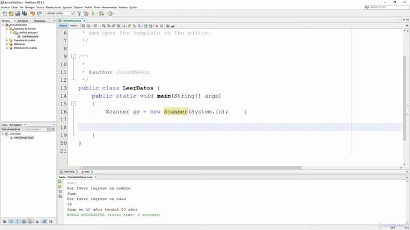Click the Shift Line Right icon
Screen dimensions: 410x230
[x=151, y=26]
